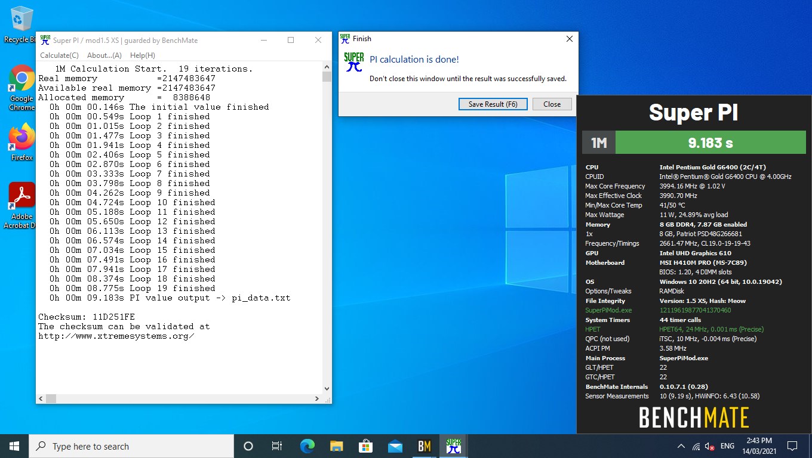
Task: Select the Adobe Acrobat desktop shortcut
Action: click(21, 206)
